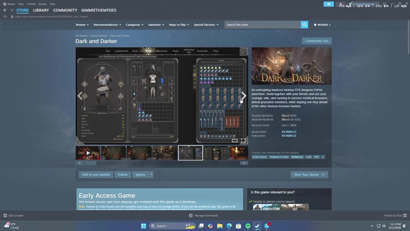Open the Battle.net taskbar icon with badge

[x=267, y=226]
